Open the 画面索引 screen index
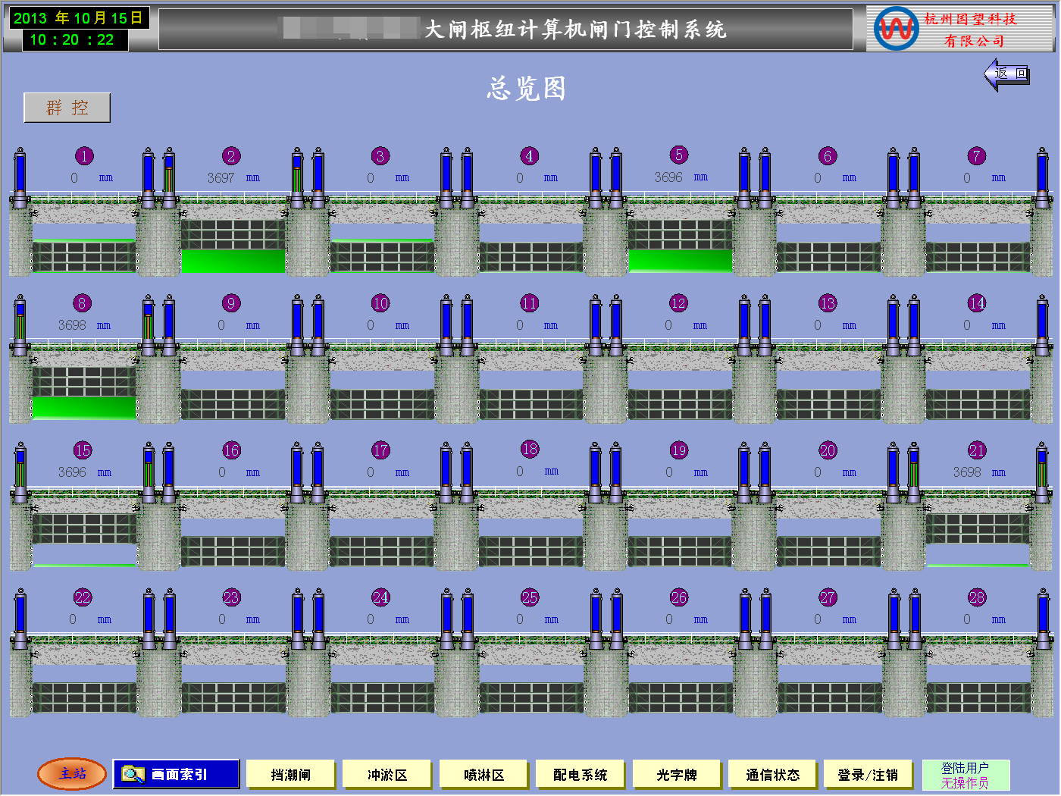1061x796 pixels. click(177, 774)
